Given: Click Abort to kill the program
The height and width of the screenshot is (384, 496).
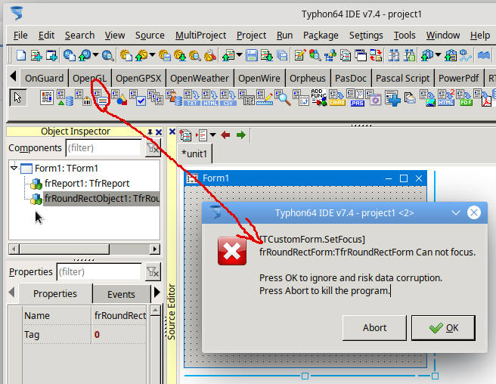Looking at the screenshot, I should (374, 328).
